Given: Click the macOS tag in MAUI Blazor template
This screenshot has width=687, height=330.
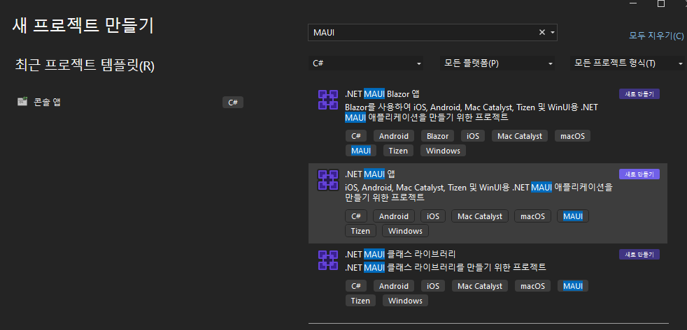Looking at the screenshot, I should (x=573, y=136).
